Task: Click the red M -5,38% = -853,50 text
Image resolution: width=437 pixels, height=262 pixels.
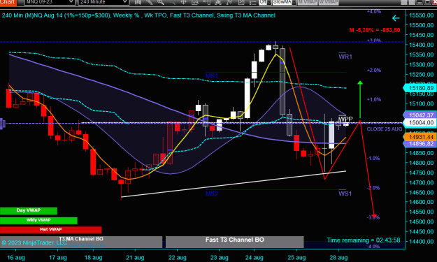Action: pyautogui.click(x=375, y=30)
